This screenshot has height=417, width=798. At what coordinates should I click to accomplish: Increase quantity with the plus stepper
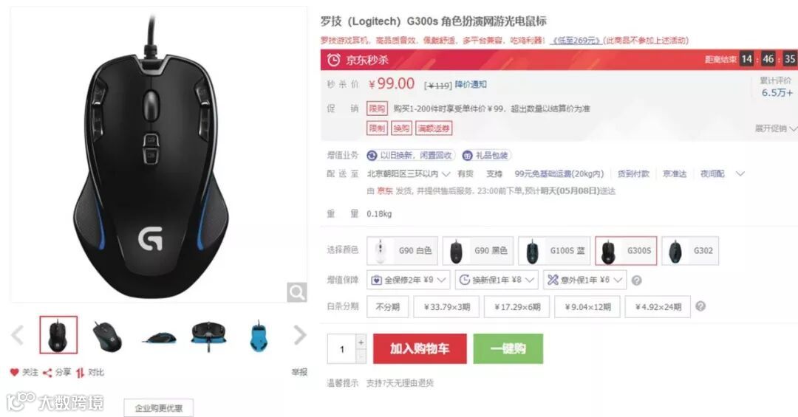tap(361, 342)
